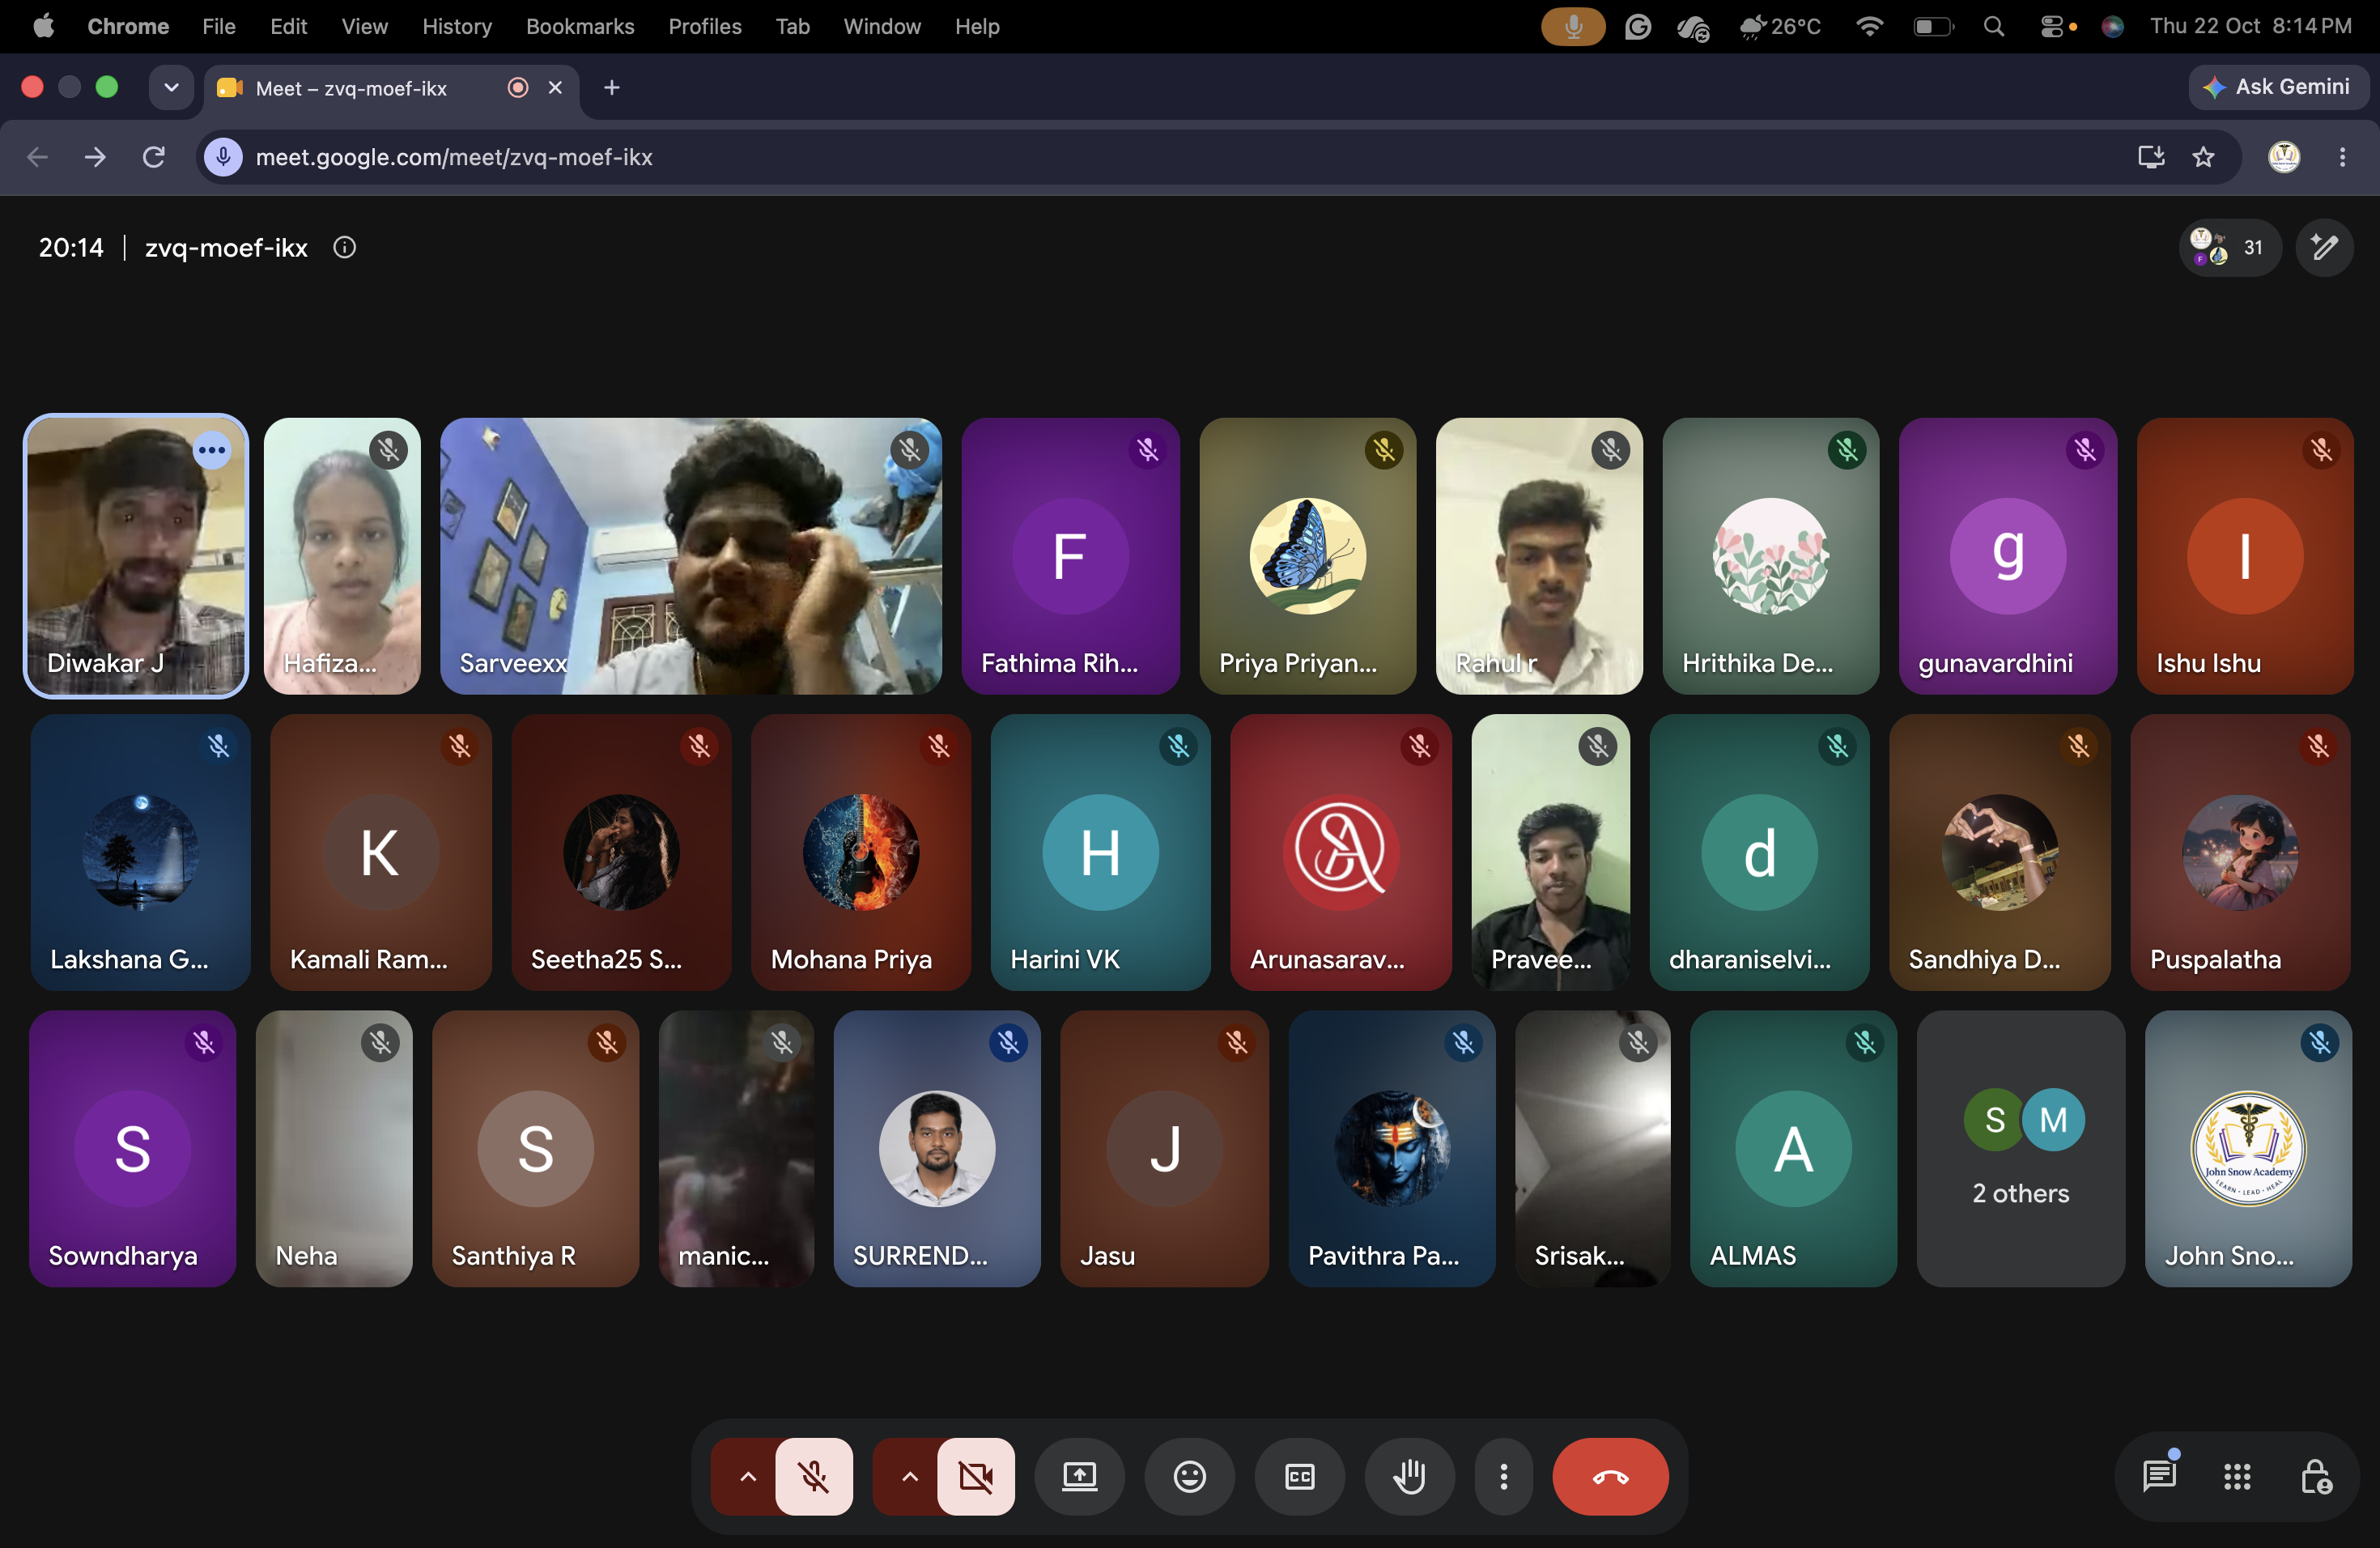Open the Profiles menu
Screen dimensions: 2380x1548
[x=705, y=26]
